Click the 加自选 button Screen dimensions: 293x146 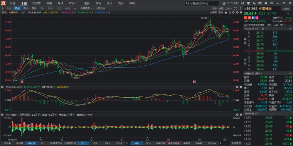pyautogui.click(x=286, y=8)
